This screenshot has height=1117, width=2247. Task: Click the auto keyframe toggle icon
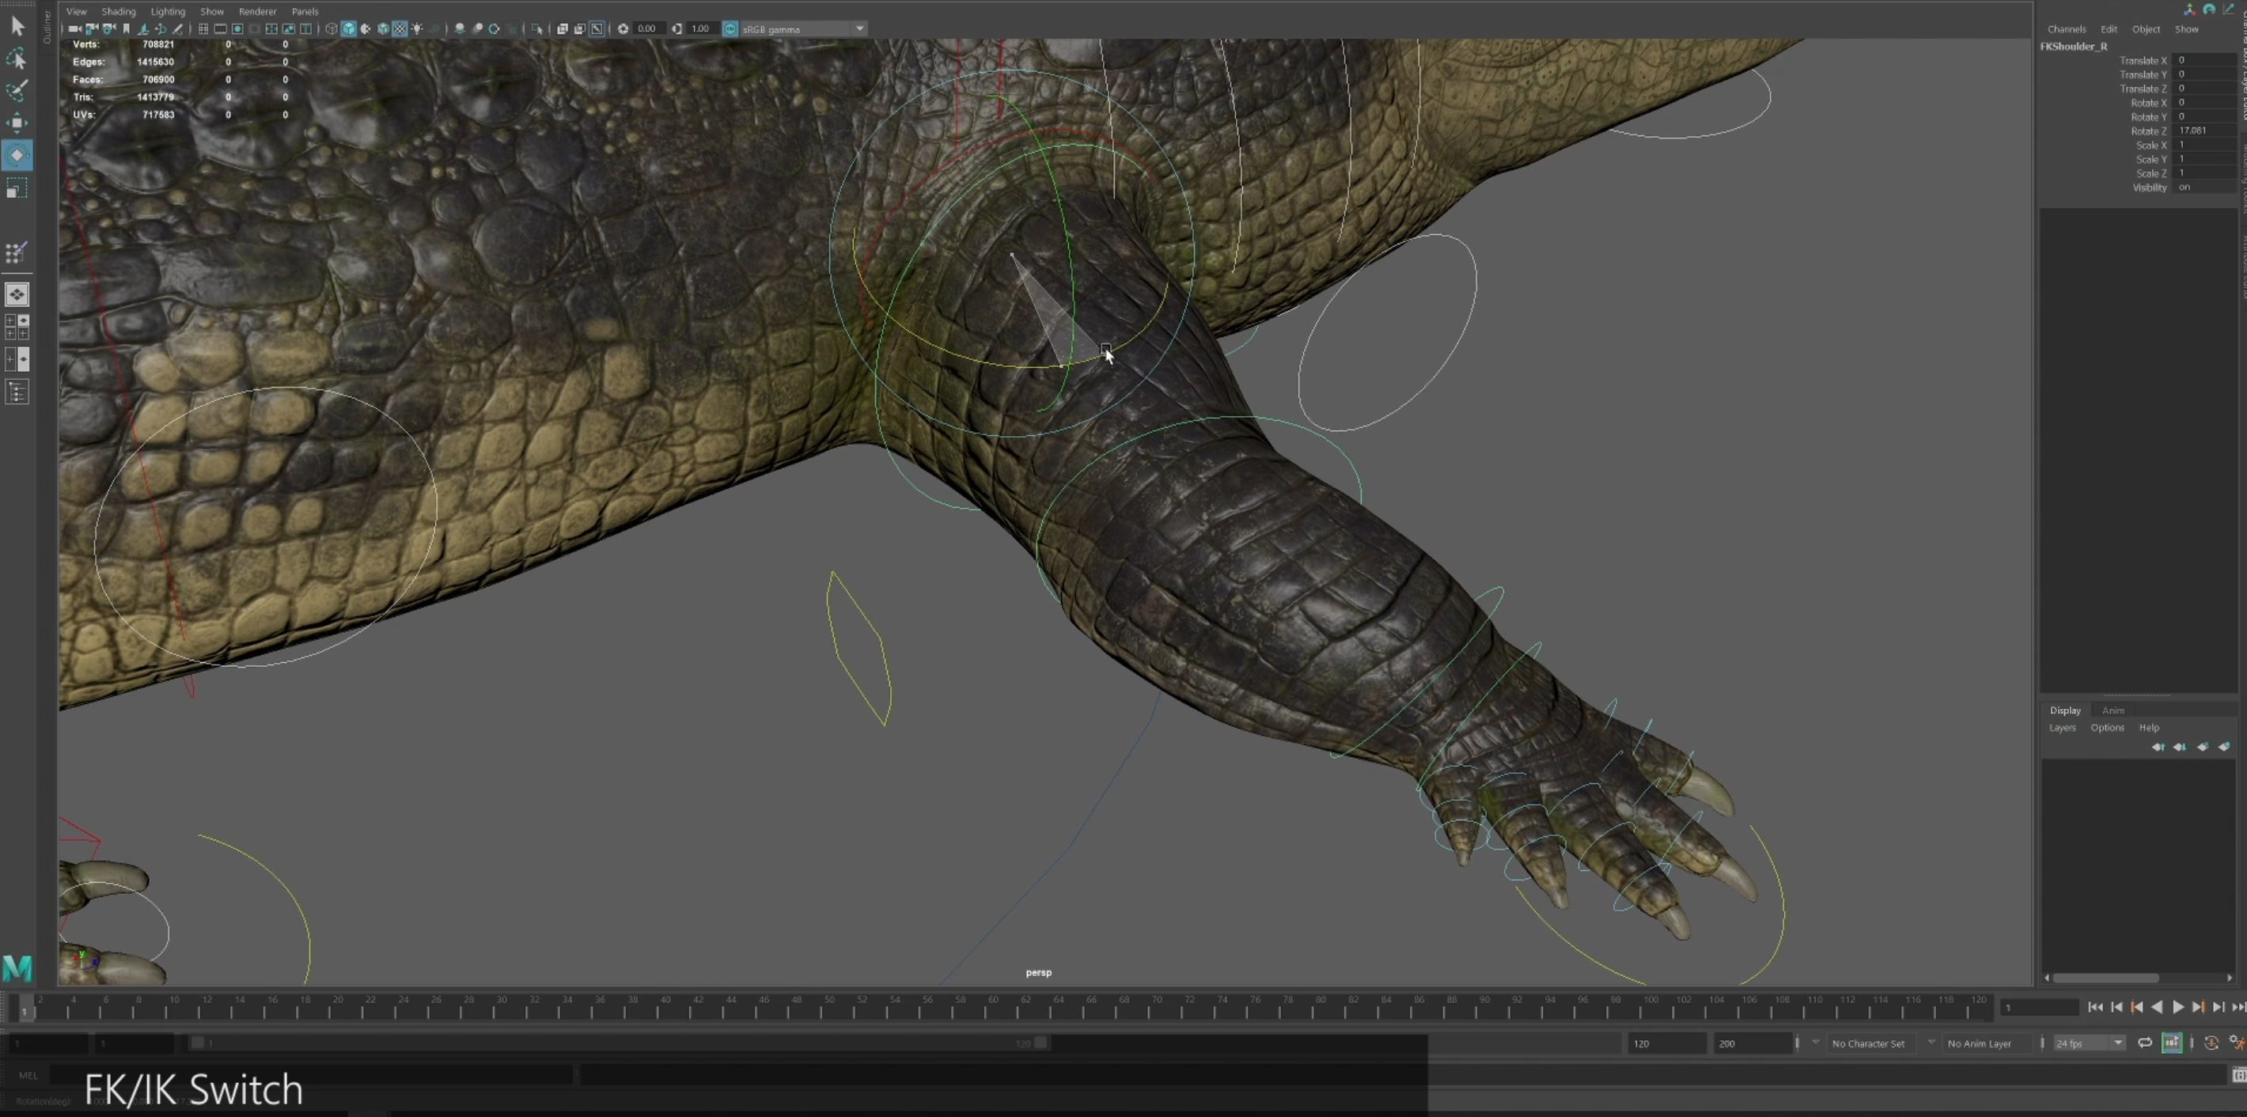(2211, 1043)
